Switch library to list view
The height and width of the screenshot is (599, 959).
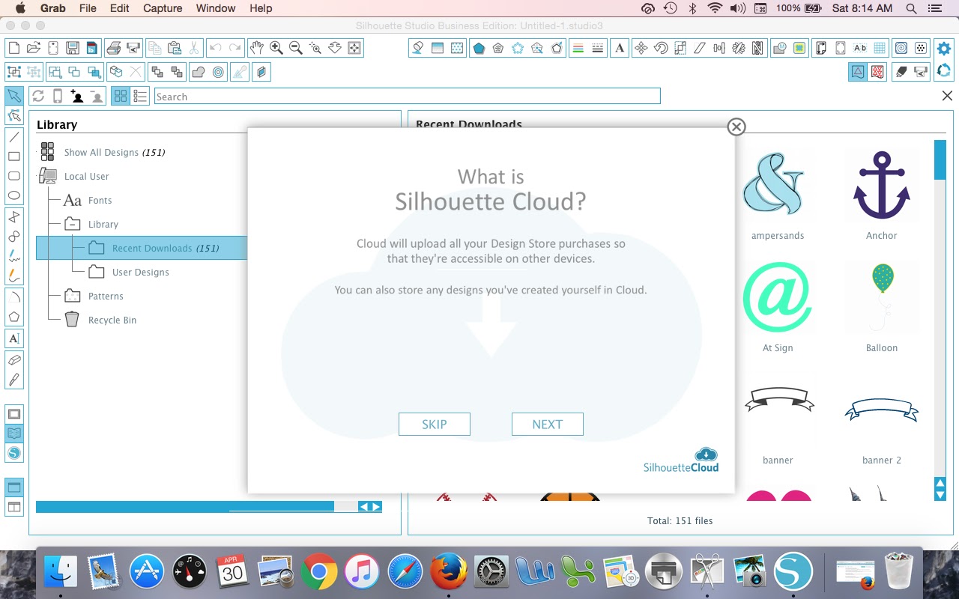[140, 96]
